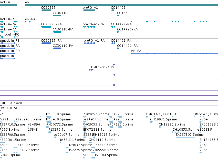This screenshot has width=218, height=159.
Task: Click the CG30325 gene feature
Action: coord(46,10)
